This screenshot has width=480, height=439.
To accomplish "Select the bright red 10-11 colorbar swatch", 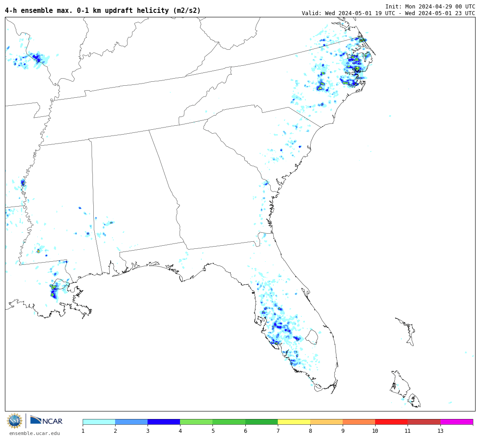I will pos(391,422).
